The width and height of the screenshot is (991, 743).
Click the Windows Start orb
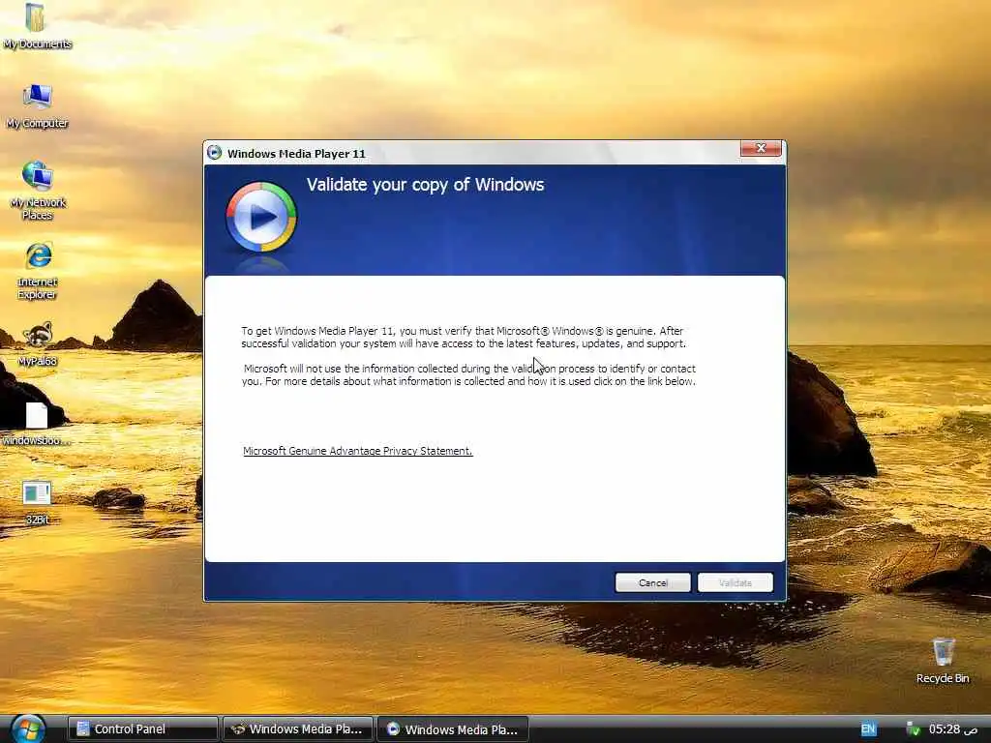point(28,729)
